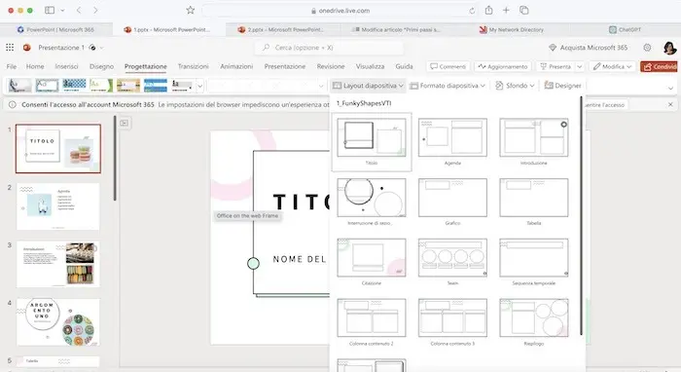Click the Acquista Microsoft 365 link

593,48
